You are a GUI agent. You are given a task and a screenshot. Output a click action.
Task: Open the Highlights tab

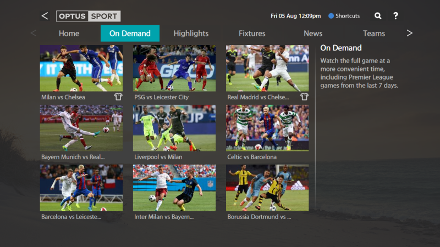[x=191, y=33]
